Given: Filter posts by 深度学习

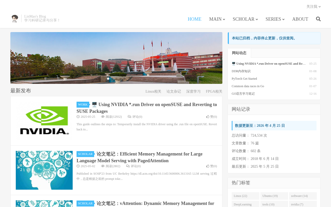Looking at the screenshot, I should [x=193, y=92].
